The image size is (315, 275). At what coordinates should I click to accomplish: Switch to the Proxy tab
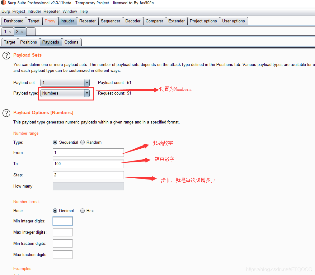(x=50, y=21)
